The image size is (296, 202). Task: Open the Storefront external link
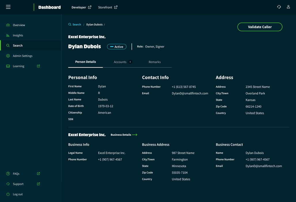pyautogui.click(x=108, y=7)
